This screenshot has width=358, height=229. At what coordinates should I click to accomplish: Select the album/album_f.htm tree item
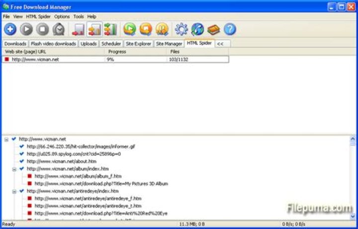[x=78, y=176]
